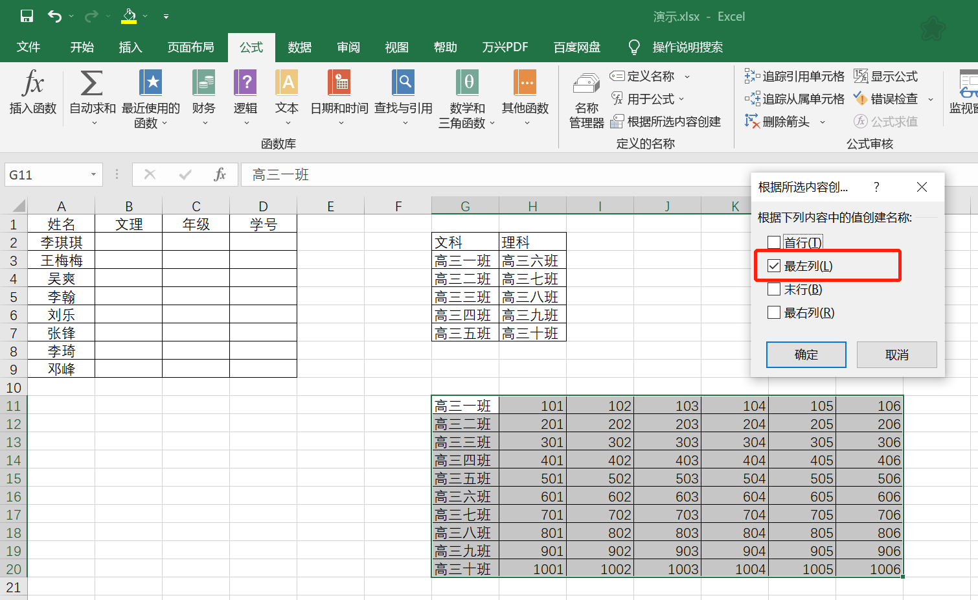Enable the Top row (首行) checkbox
This screenshot has width=978, height=600.
tap(774, 242)
